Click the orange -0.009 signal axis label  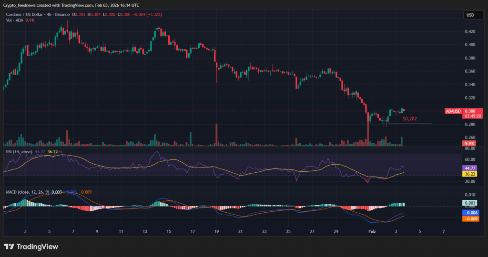pos(471,219)
